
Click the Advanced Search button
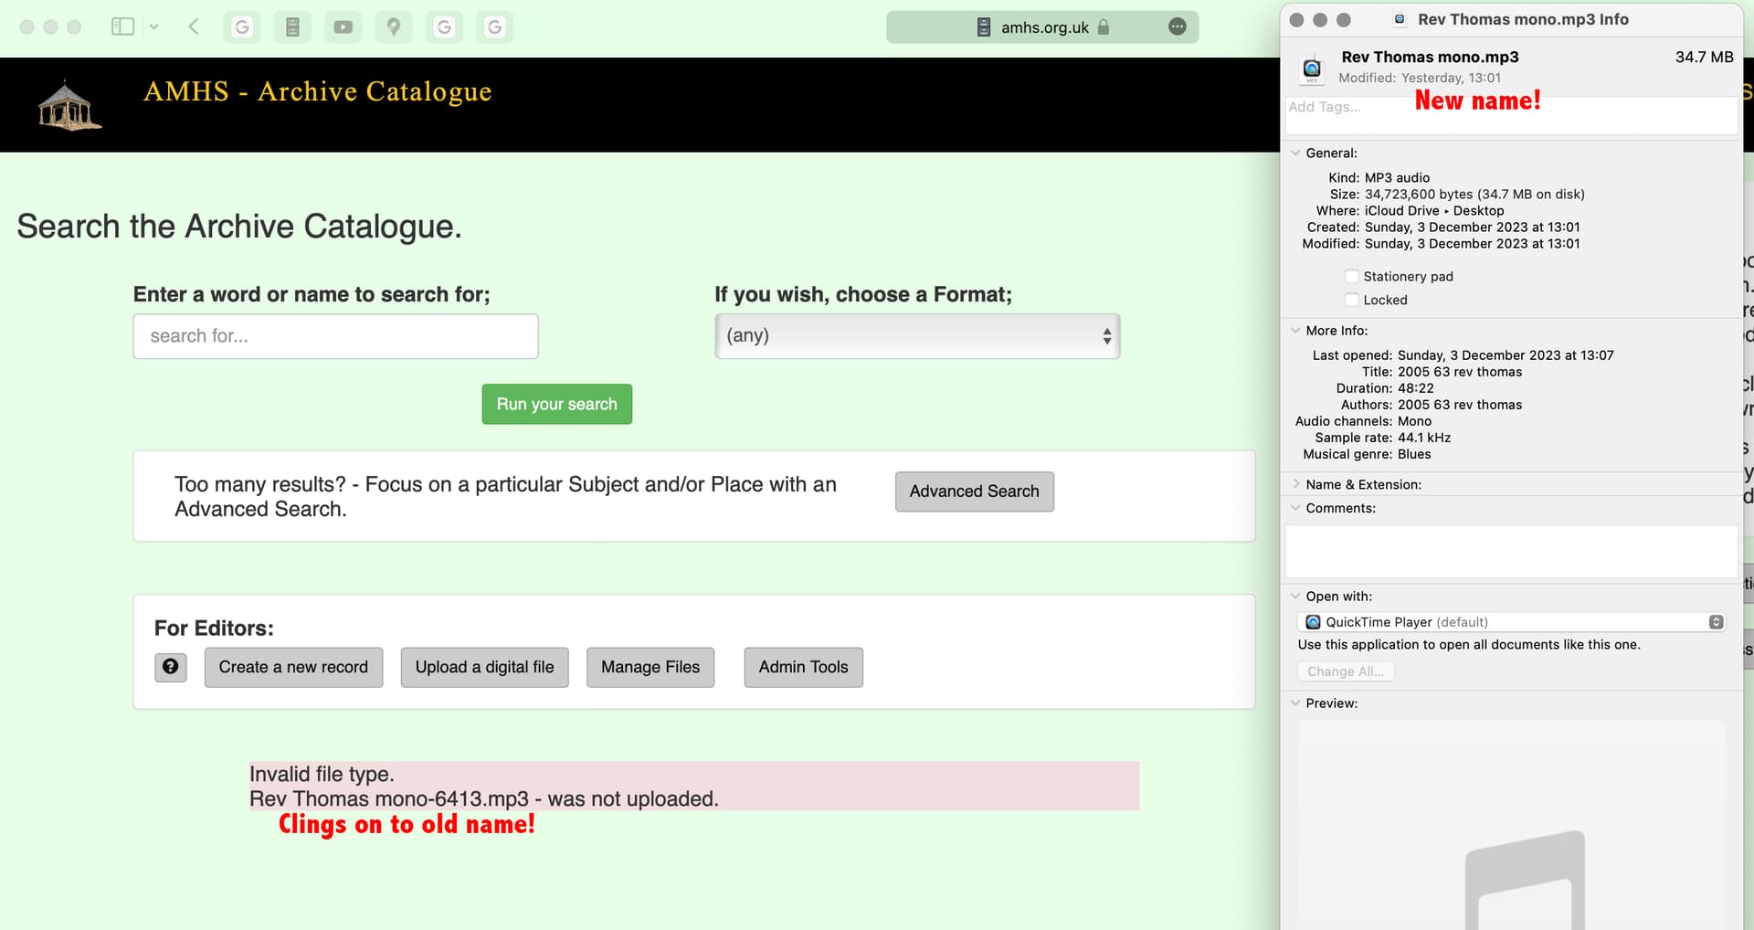974,491
